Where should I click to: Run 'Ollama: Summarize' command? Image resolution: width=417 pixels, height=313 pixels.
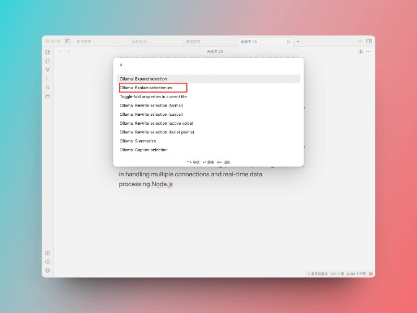click(x=208, y=141)
